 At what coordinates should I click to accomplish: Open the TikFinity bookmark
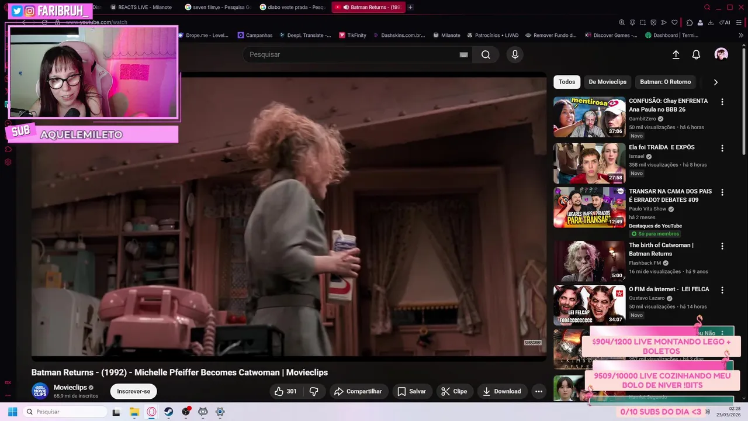point(352,35)
